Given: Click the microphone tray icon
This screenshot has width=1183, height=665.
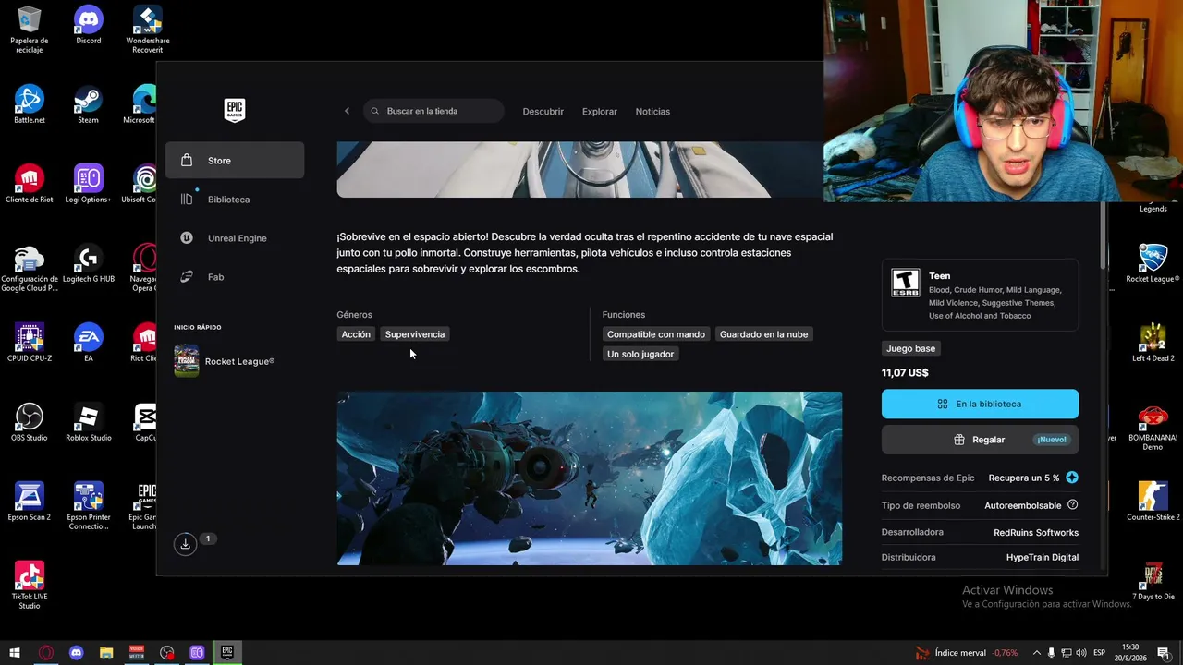Looking at the screenshot, I should (1052, 653).
